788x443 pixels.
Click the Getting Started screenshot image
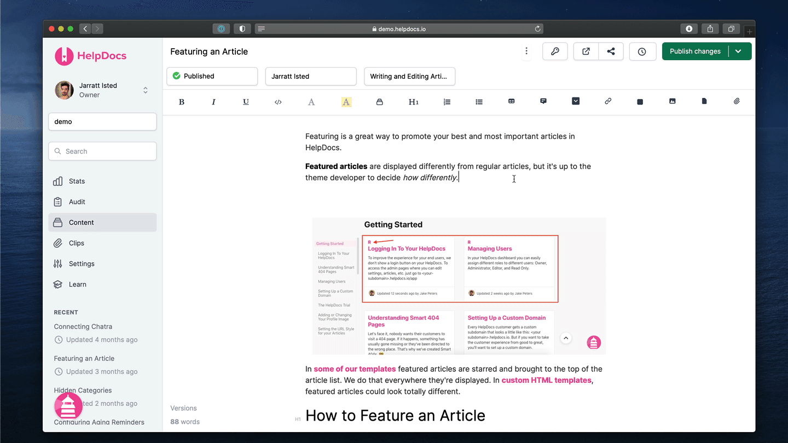tap(459, 286)
